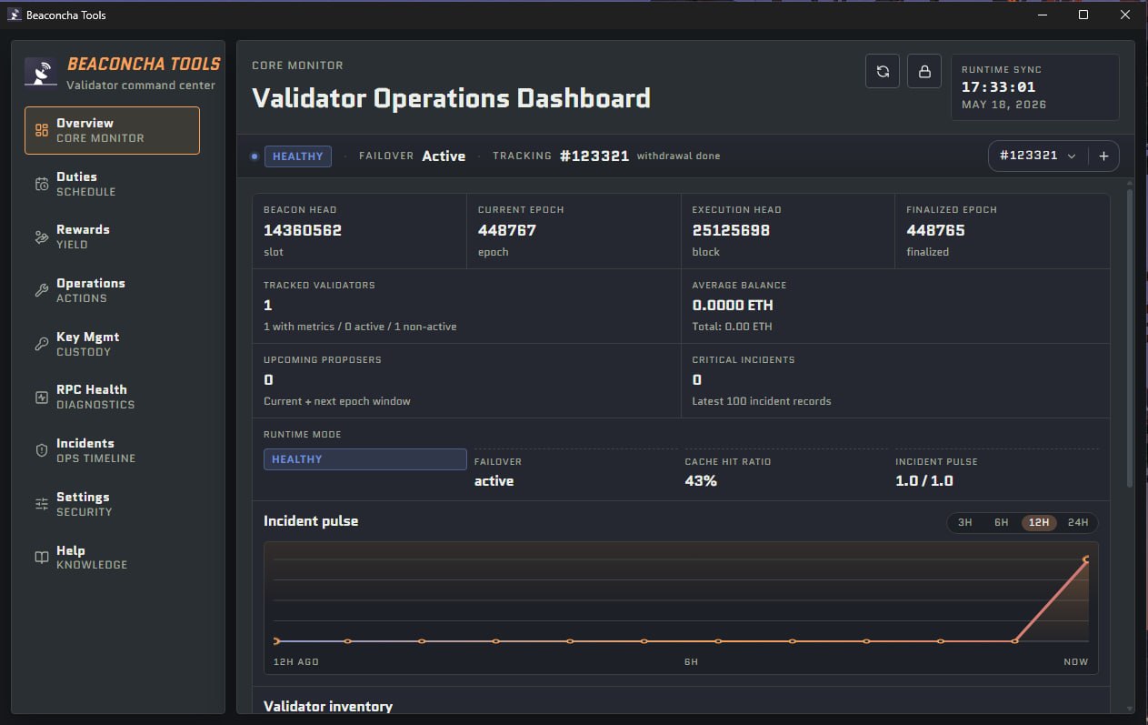Go to the Rewards Yield section
The image size is (1148, 725).
[112, 237]
